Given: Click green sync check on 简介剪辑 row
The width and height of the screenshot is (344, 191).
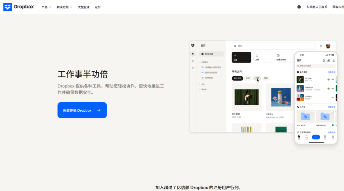Looking at the screenshot, I should (x=329, y=79).
